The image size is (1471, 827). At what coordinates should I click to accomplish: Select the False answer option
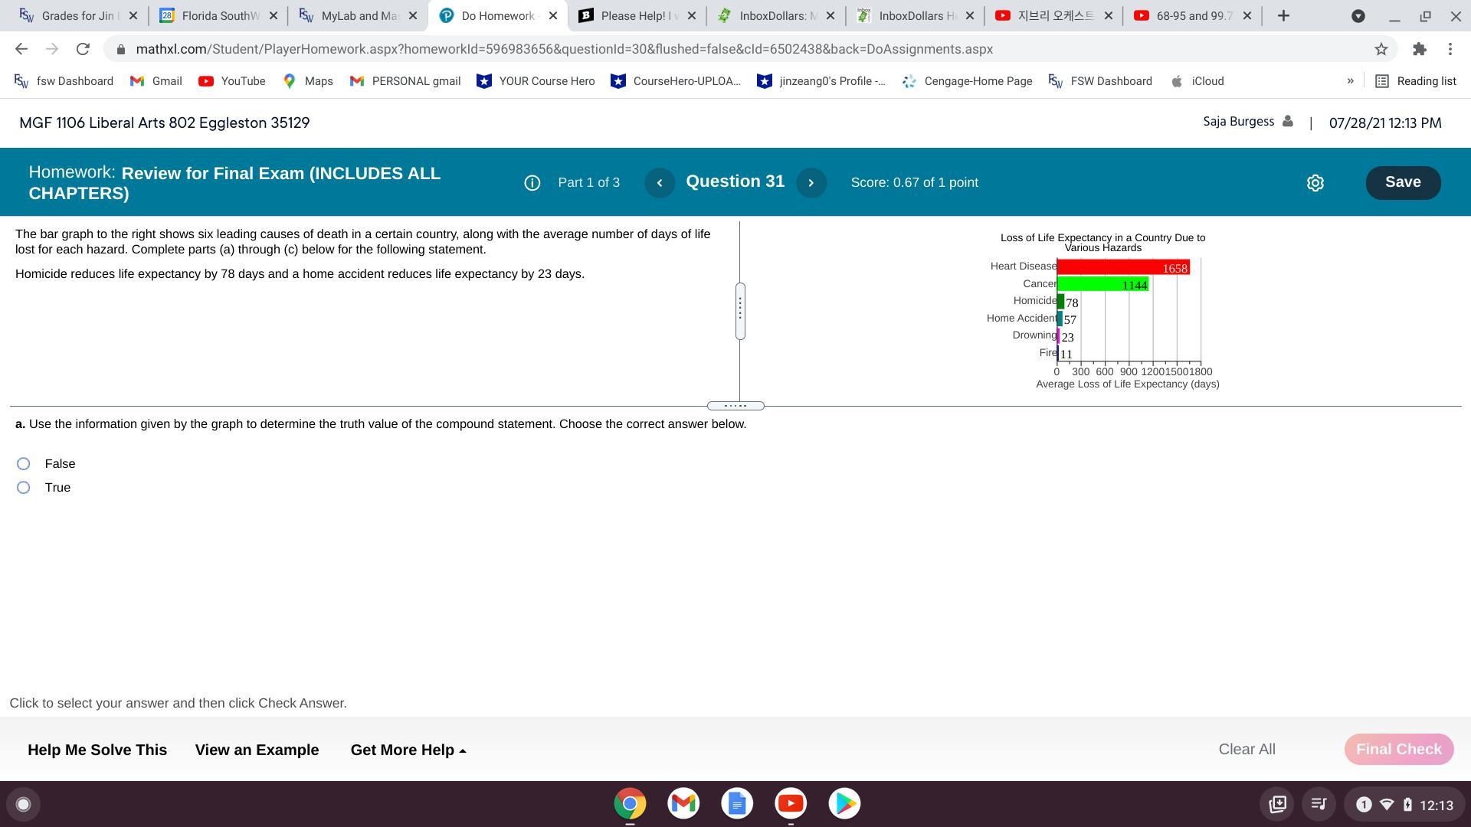coord(24,464)
